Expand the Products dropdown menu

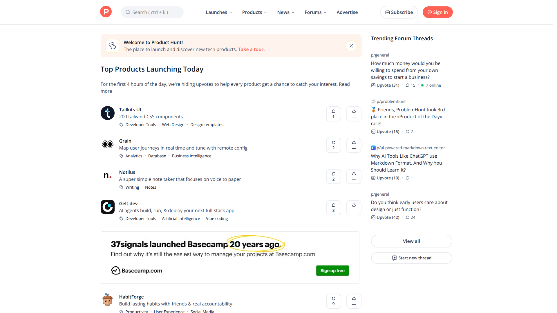click(x=254, y=12)
